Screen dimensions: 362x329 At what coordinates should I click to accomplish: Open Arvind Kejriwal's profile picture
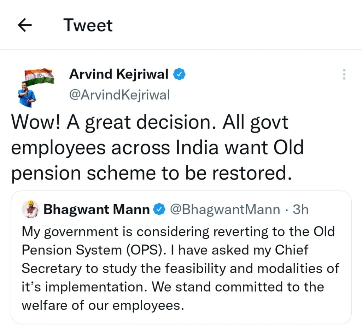(x=36, y=88)
